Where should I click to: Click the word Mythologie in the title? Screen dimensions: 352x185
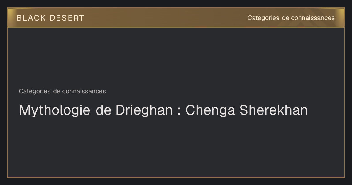55,111
